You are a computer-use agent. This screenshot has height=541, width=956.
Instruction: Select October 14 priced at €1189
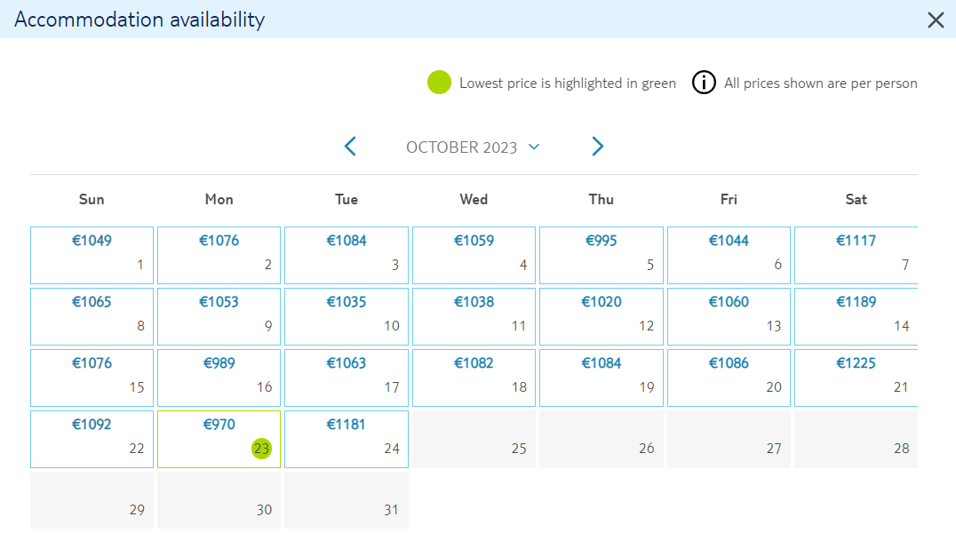click(x=856, y=316)
